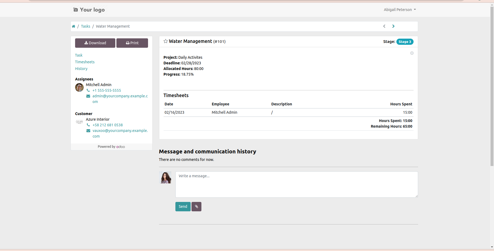
Task: Open the Tasks breadcrumb link
Action: 86,26
